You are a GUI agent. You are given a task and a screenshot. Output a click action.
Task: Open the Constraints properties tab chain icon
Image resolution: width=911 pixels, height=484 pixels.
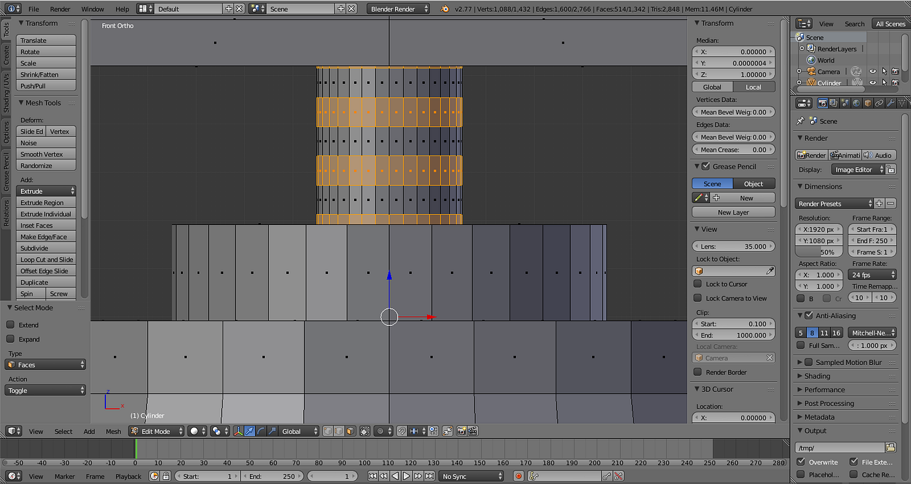[x=879, y=103]
